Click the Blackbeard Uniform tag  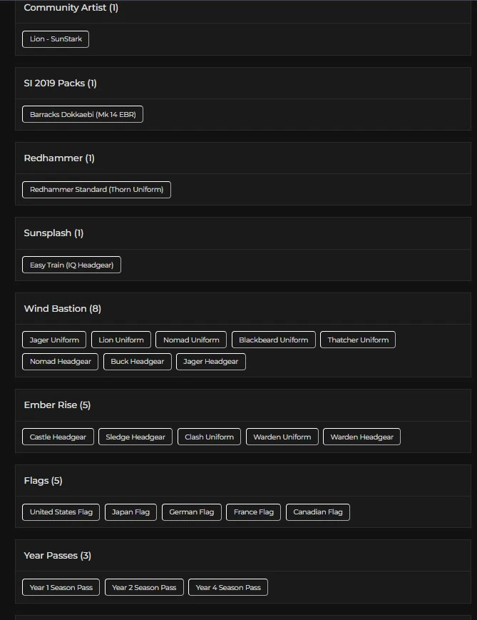(x=273, y=340)
